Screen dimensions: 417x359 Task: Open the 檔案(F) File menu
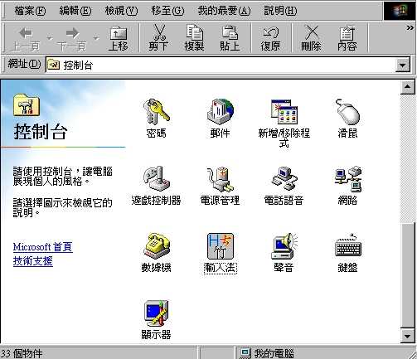click(30, 11)
